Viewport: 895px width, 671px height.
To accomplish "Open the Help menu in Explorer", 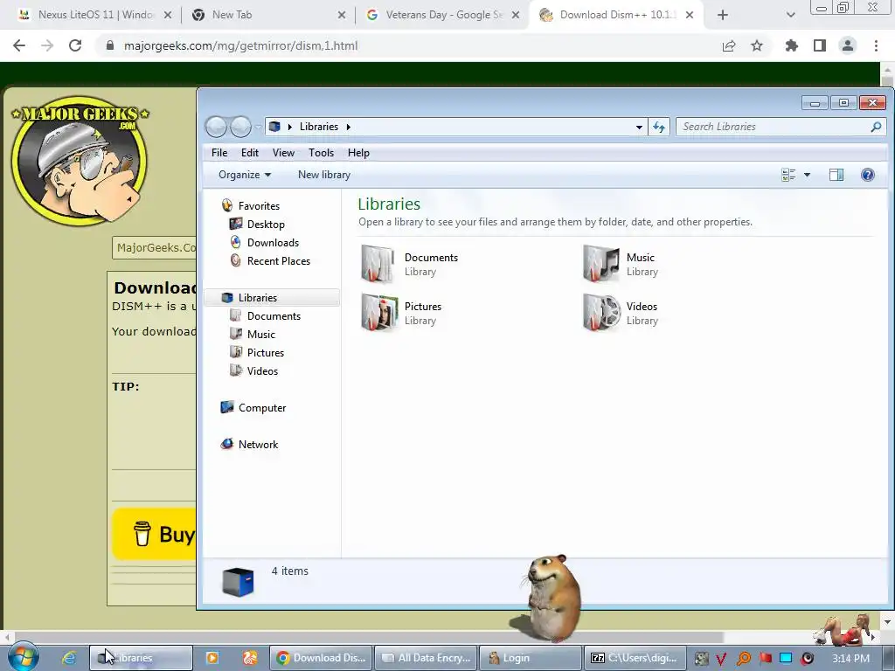I will (358, 153).
